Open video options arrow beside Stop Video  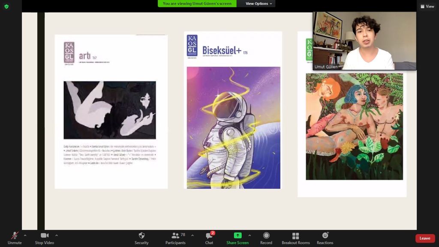(57, 235)
